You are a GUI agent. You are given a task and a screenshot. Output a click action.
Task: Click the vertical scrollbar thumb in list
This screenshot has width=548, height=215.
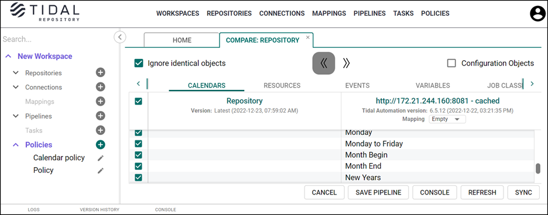click(538, 168)
